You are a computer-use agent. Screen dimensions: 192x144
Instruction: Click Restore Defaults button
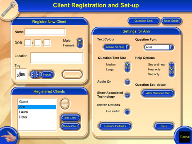[x=115, y=126]
